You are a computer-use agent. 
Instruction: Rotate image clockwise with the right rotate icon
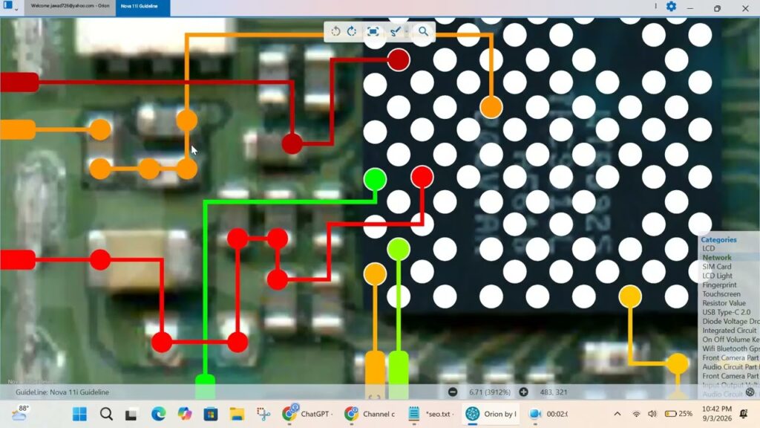[x=352, y=31]
